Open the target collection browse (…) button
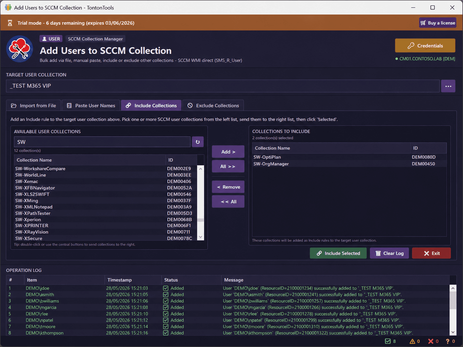 (448, 86)
